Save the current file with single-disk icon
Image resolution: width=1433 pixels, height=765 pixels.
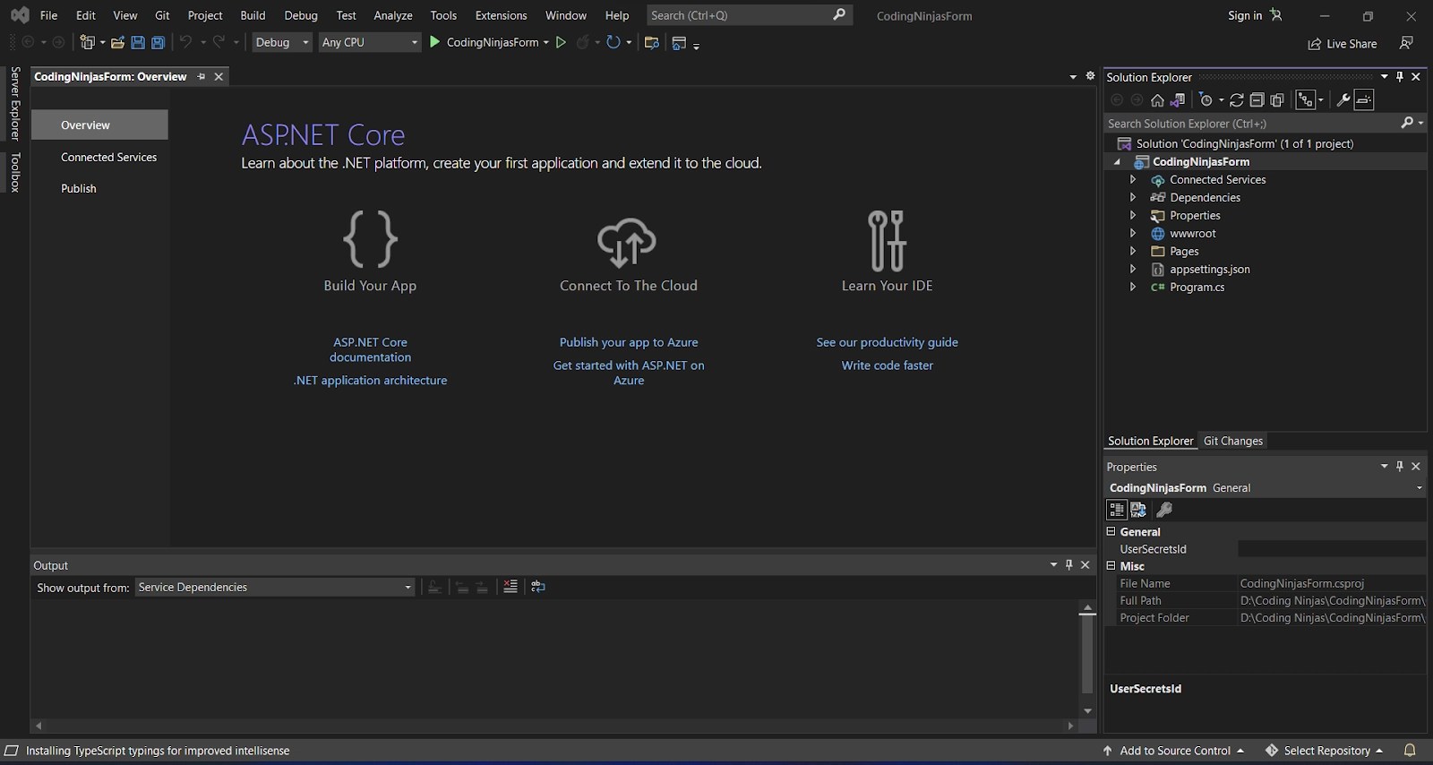coord(138,42)
